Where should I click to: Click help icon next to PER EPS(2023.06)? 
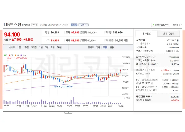click(x=156, y=80)
